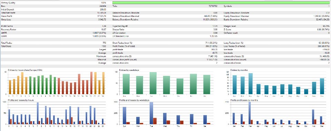Click the LR Correlation label
The height and width of the screenshot is (131, 331).
pos(119,33)
